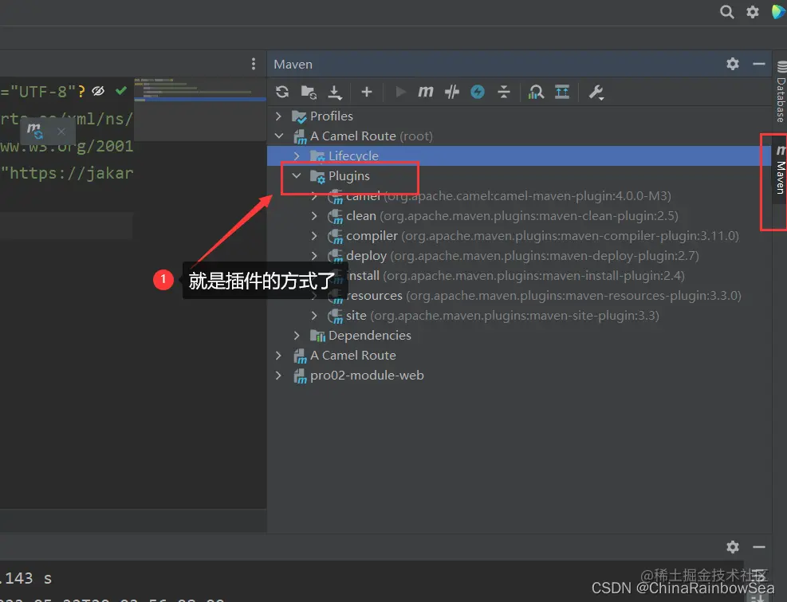Click the green inspection checkmark
Image resolution: width=787 pixels, height=602 pixels.
[121, 91]
